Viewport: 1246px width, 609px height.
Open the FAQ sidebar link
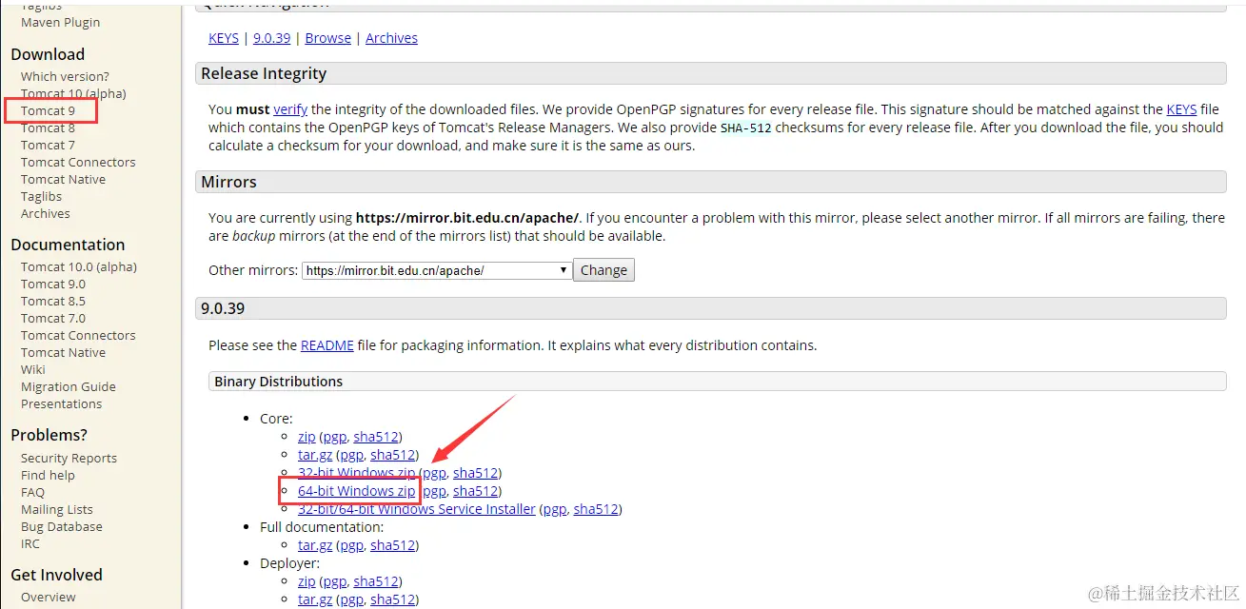[32, 492]
